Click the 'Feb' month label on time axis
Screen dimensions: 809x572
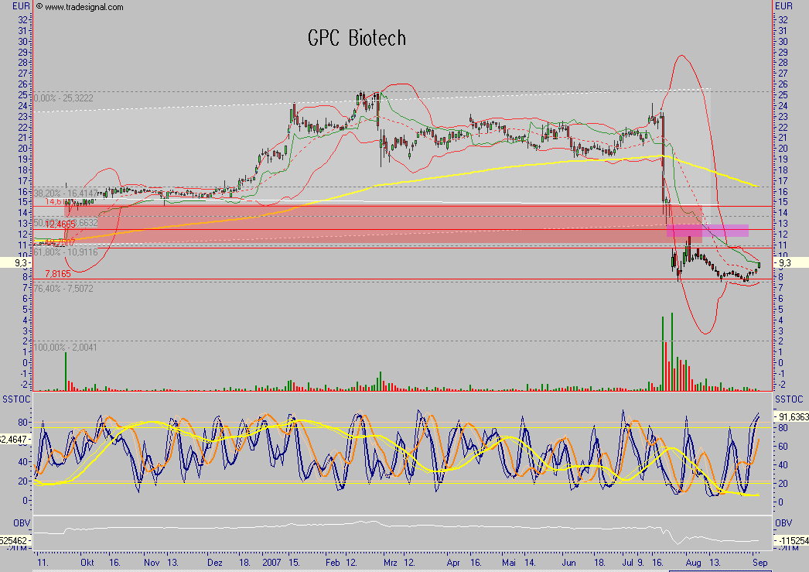click(333, 562)
